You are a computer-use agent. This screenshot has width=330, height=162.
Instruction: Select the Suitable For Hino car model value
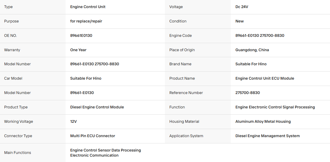click(86, 78)
